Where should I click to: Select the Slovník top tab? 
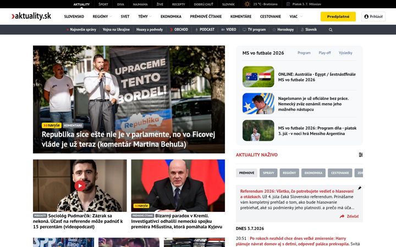click(x=228, y=4)
